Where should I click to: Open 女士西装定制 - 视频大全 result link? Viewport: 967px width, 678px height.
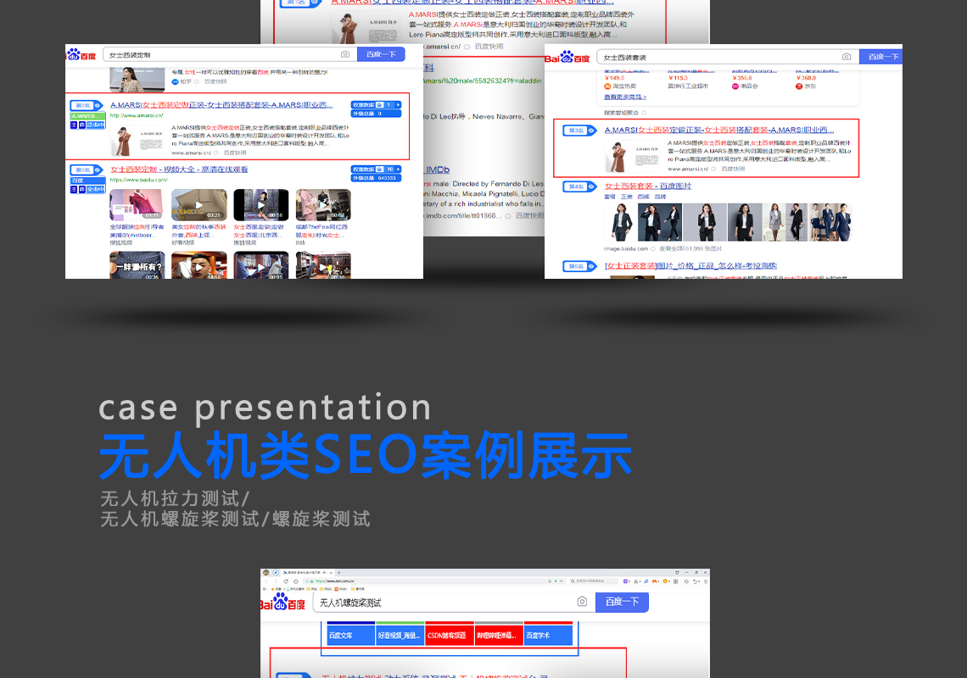pos(179,169)
